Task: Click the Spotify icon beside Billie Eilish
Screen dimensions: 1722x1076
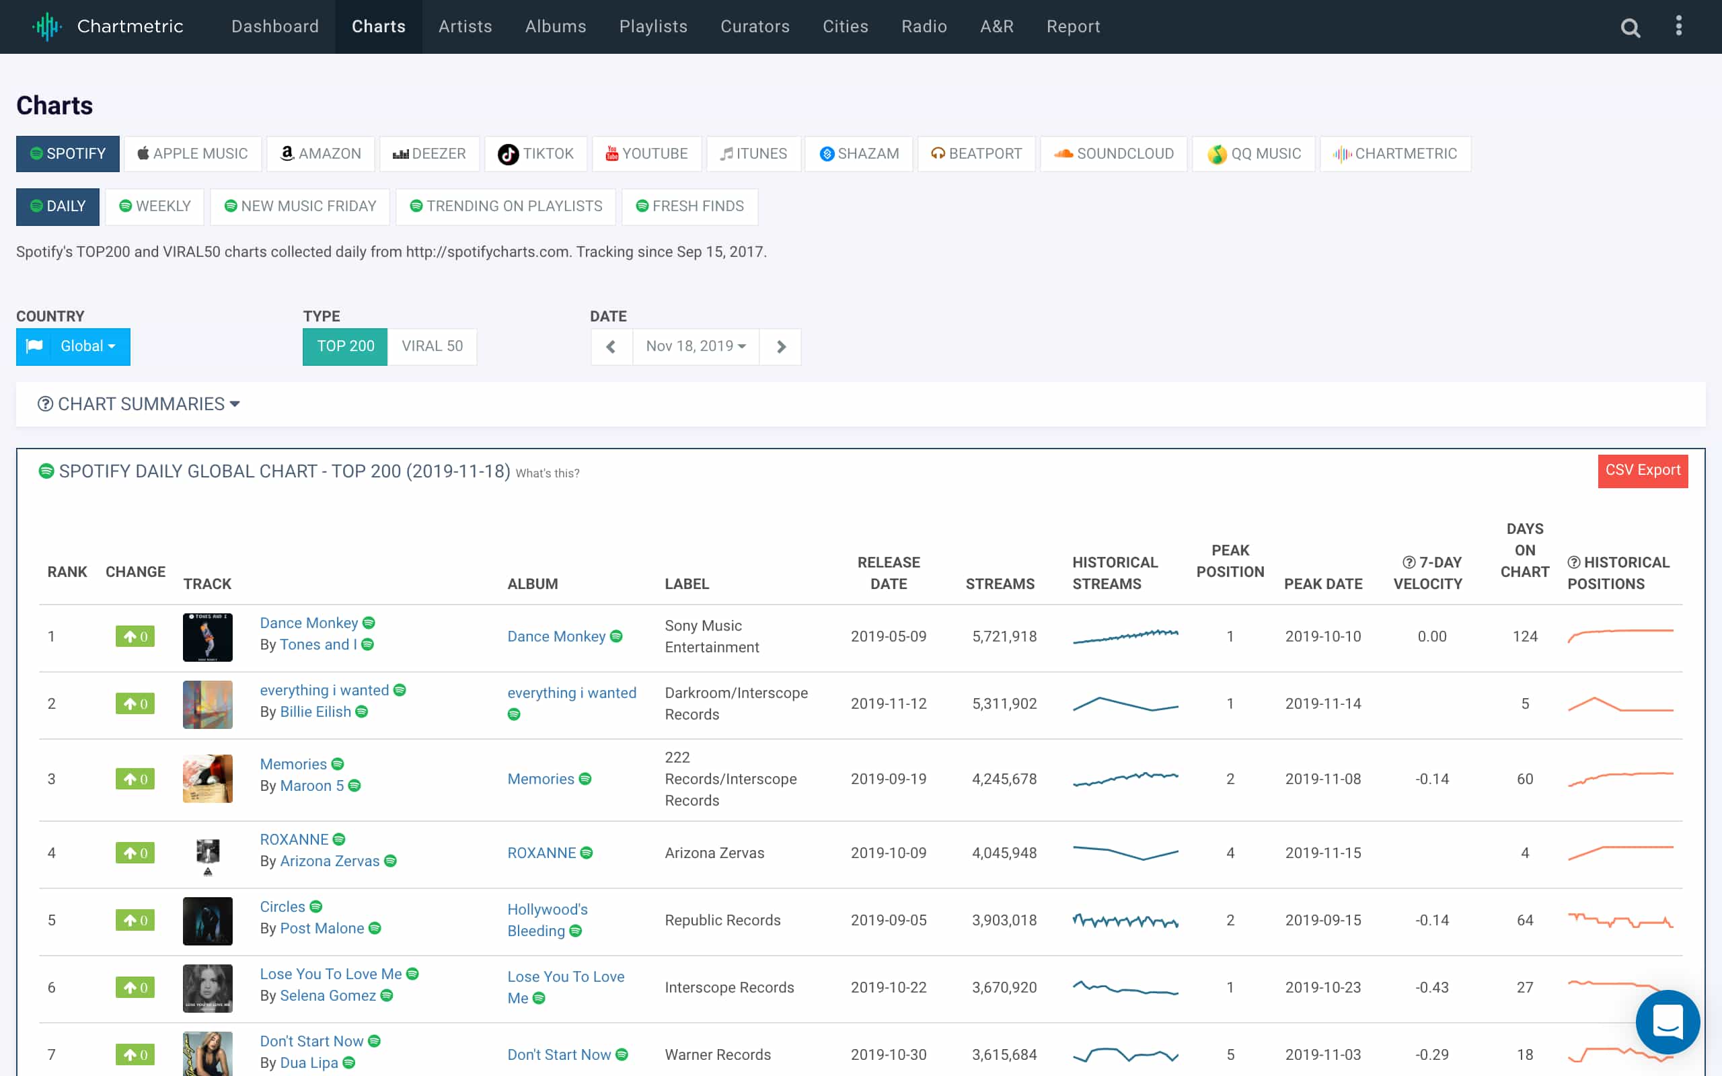Action: 361,712
